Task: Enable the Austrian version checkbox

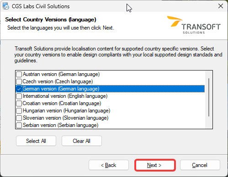Action: [x=19, y=74]
